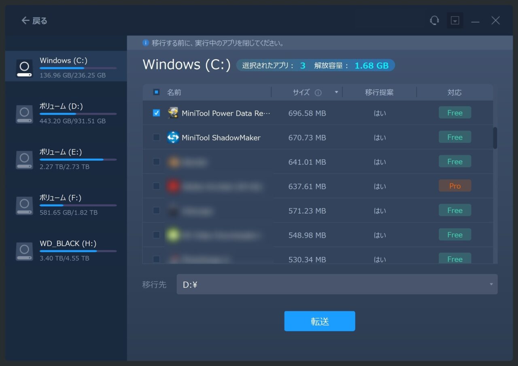This screenshot has height=366, width=518.
Task: Check the 571.23 MB app checkbox
Action: point(157,211)
